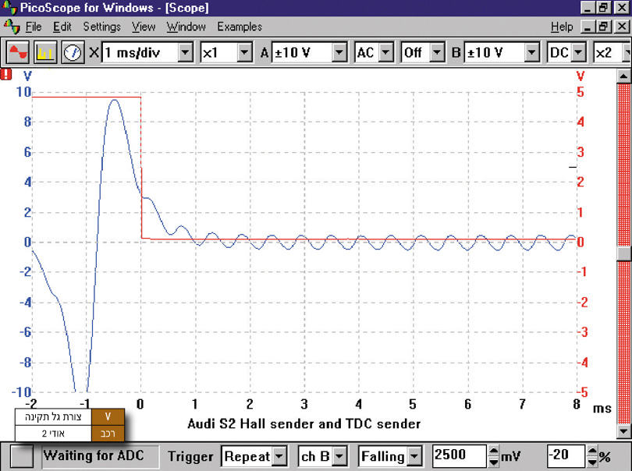The image size is (632, 471).
Task: Open the channel B DC coupling dropdown
Action: (578, 53)
